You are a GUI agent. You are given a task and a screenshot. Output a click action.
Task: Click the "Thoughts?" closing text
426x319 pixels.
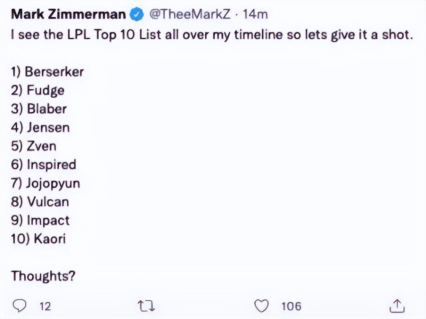[x=43, y=276]
